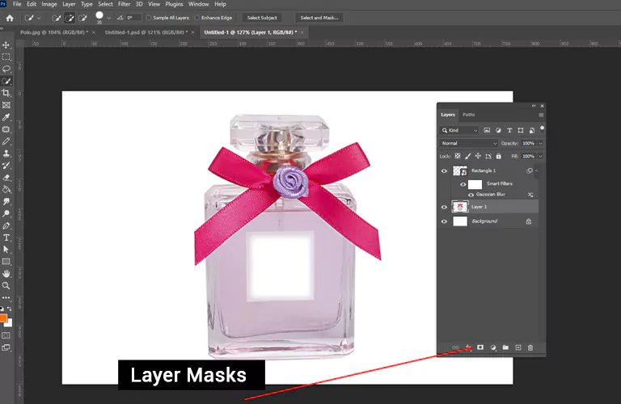621x404 pixels.
Task: Select the Lasso tool
Action: click(x=6, y=69)
